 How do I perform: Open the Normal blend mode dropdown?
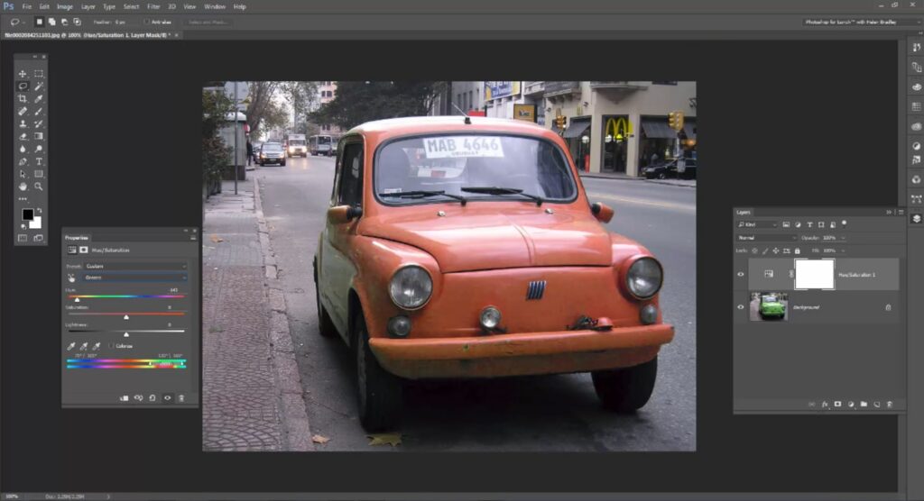765,237
